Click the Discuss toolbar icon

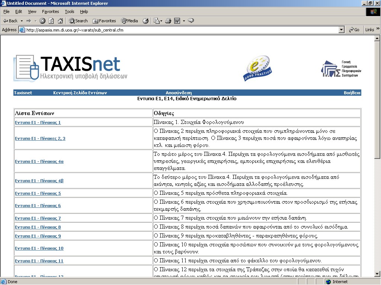tap(191, 21)
